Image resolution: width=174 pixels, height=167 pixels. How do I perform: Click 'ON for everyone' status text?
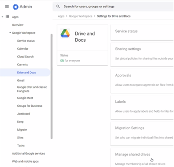point(70,61)
